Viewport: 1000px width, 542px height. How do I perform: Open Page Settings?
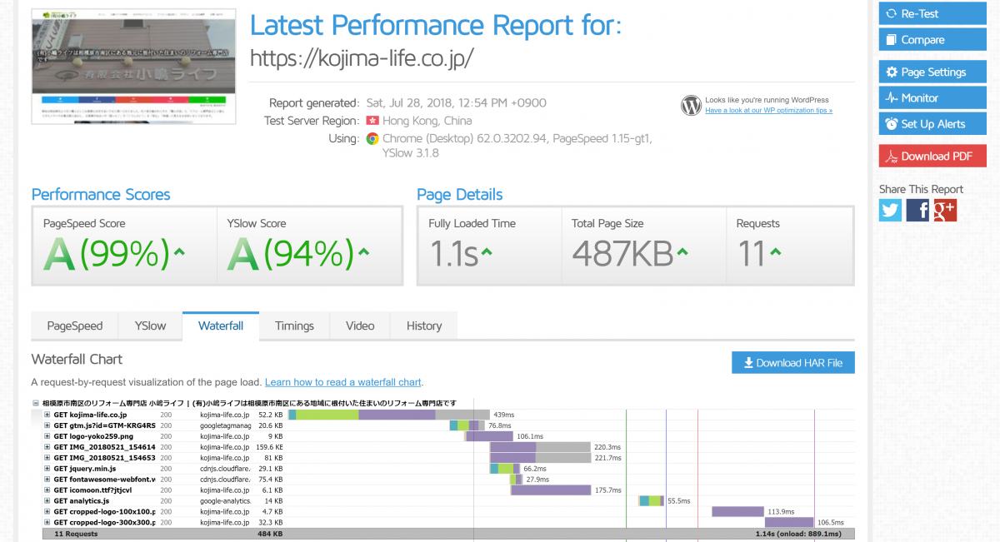pos(932,72)
